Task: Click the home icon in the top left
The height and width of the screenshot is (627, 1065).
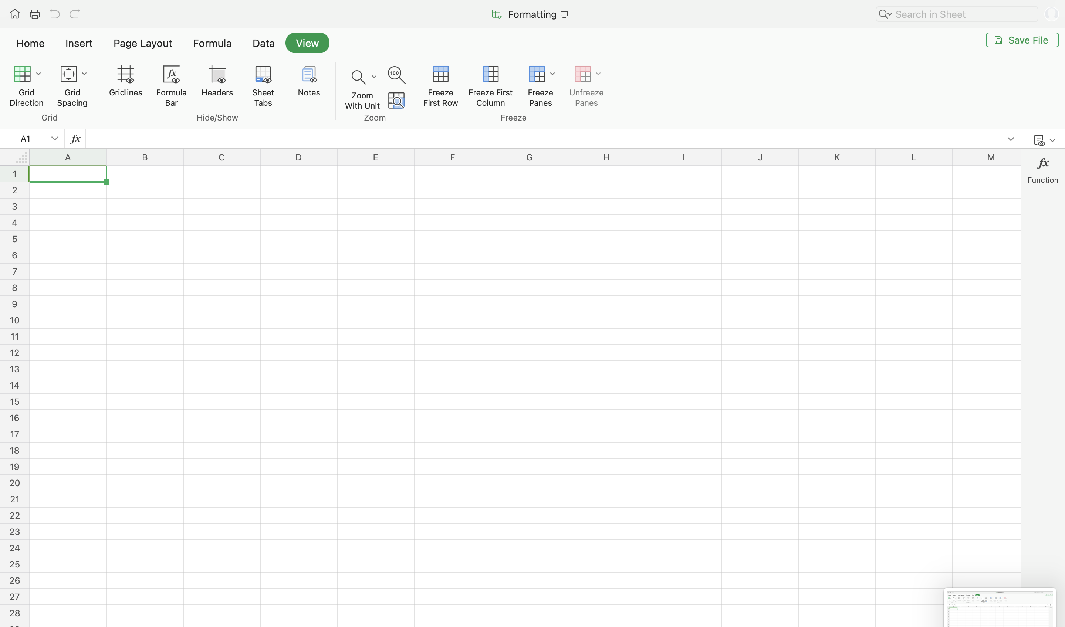Action: [15, 14]
